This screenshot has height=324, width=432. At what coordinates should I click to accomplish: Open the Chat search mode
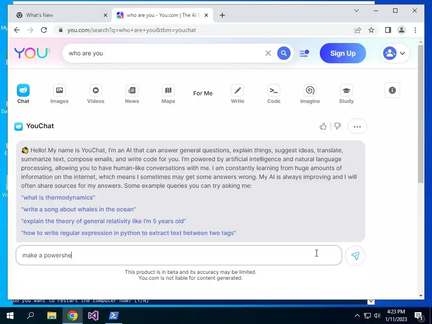(x=23, y=94)
